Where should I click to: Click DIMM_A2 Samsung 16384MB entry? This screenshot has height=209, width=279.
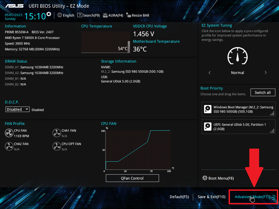click(34, 73)
